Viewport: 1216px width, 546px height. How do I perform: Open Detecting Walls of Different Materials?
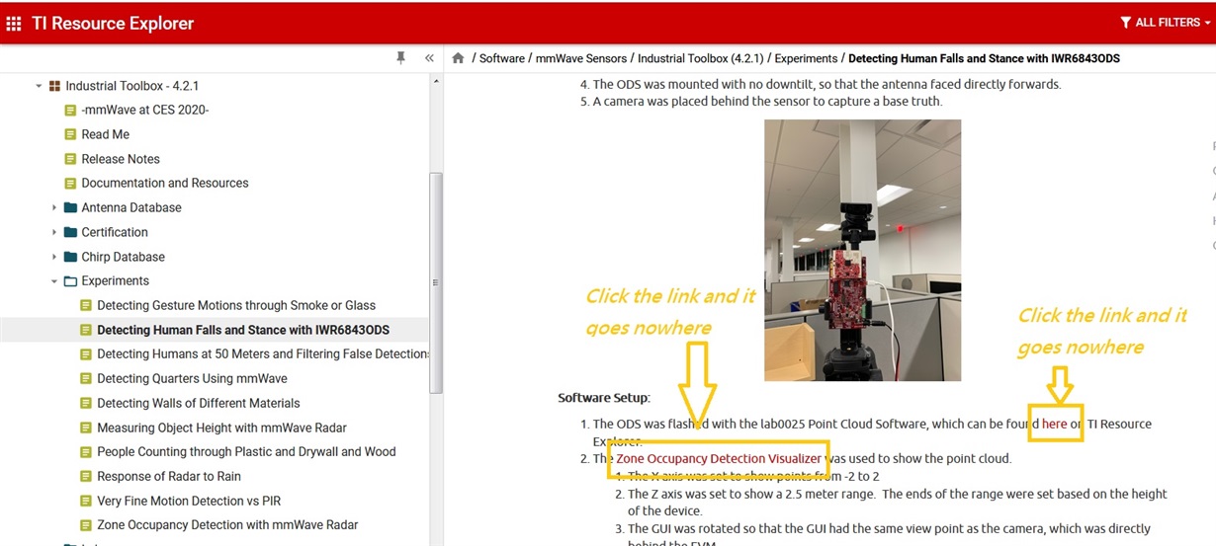(x=199, y=403)
